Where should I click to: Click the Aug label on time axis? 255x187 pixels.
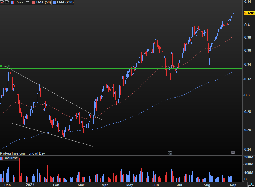point(207,185)
